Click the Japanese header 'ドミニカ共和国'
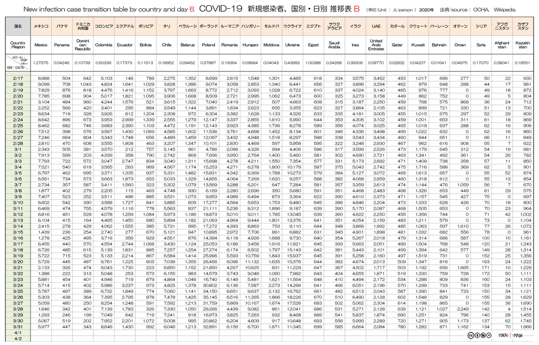Image resolution: width=539 pixels, height=345 pixels. click(x=83, y=27)
